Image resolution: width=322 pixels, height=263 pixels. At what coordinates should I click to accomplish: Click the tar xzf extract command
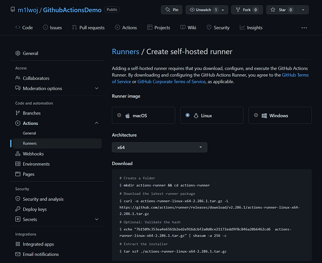tap(173, 251)
